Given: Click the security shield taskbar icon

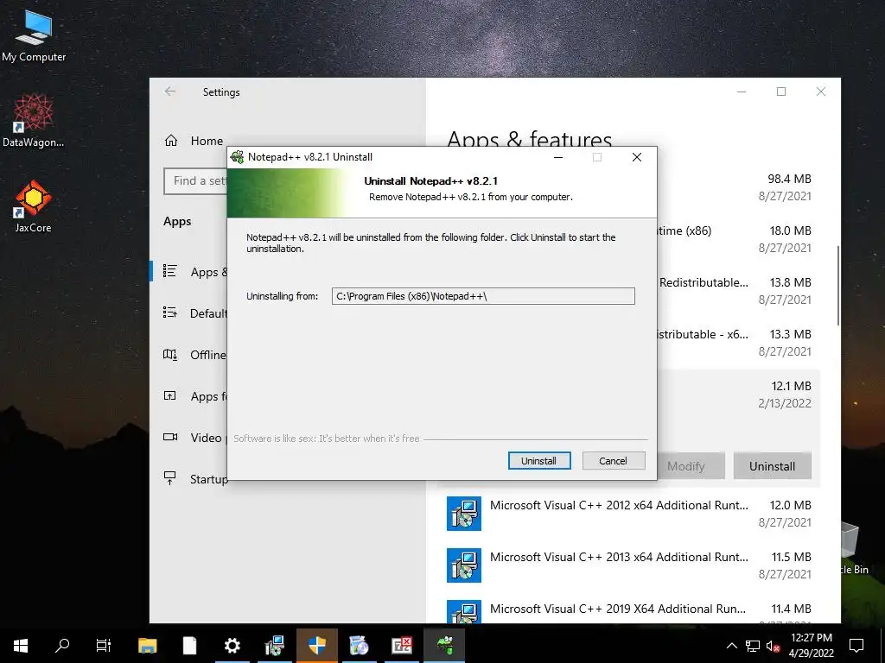Looking at the screenshot, I should tap(316, 646).
